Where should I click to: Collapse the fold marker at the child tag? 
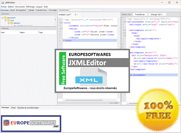coord(62,29)
